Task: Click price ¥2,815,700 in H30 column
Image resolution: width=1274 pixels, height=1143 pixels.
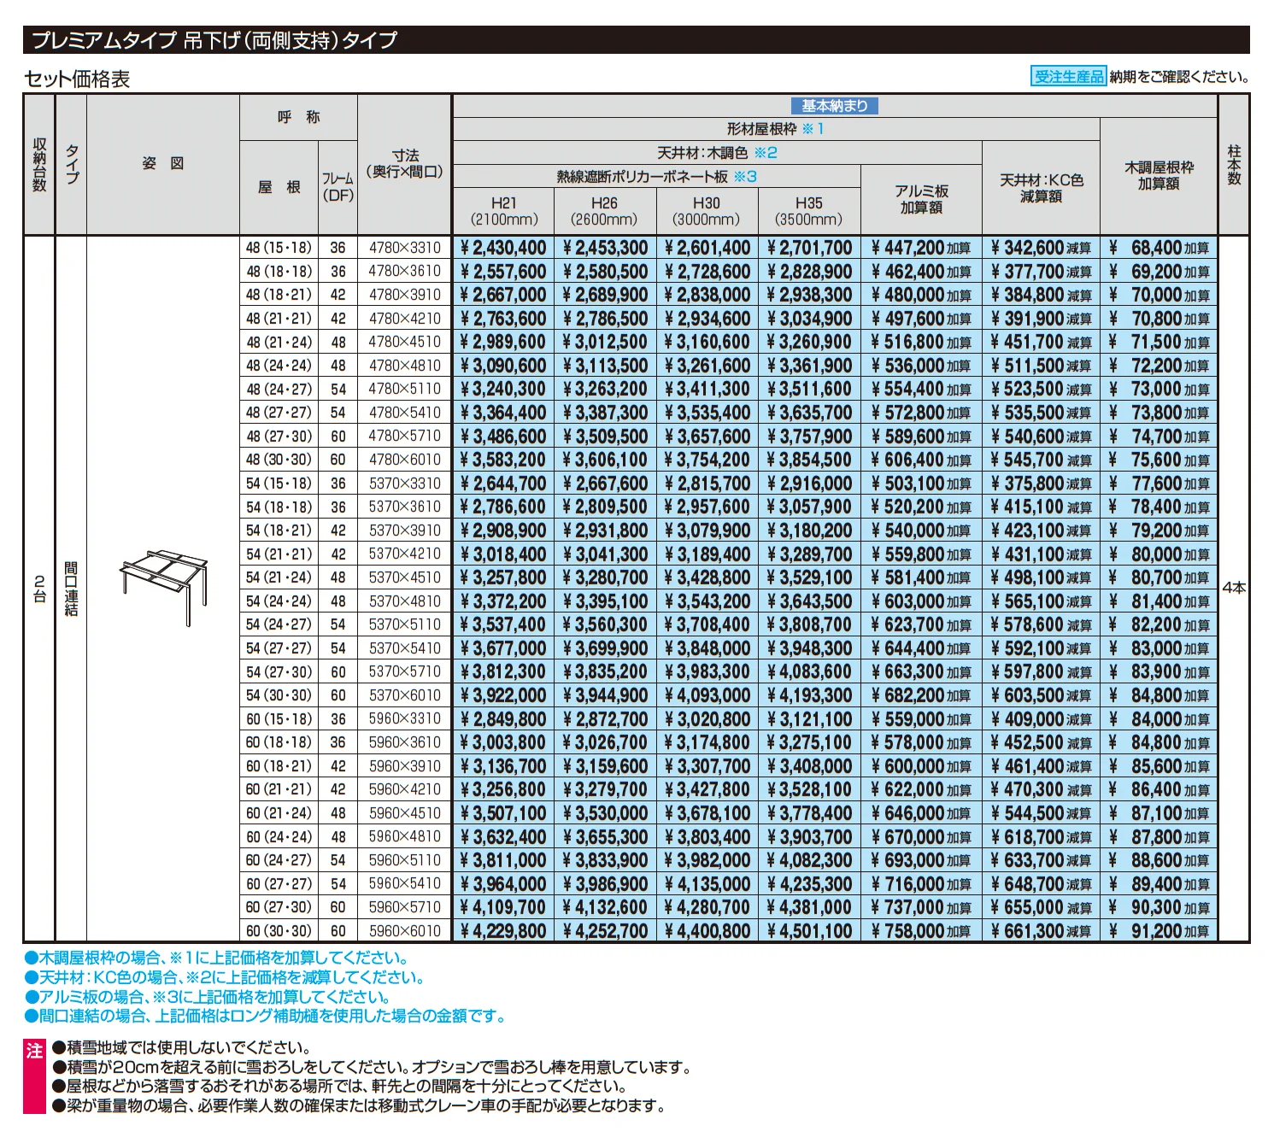Action: click(x=707, y=484)
